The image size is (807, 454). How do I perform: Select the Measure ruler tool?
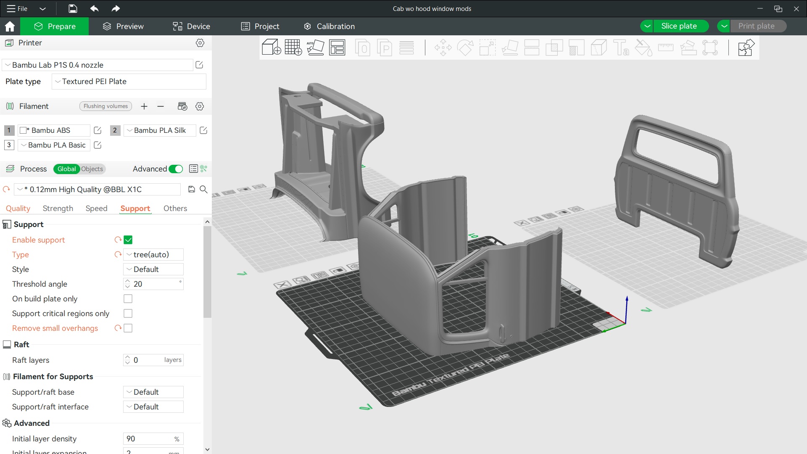click(x=666, y=48)
